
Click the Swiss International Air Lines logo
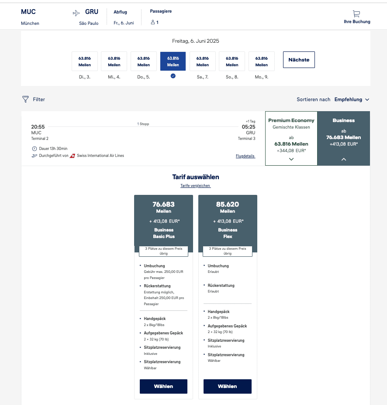point(73,156)
